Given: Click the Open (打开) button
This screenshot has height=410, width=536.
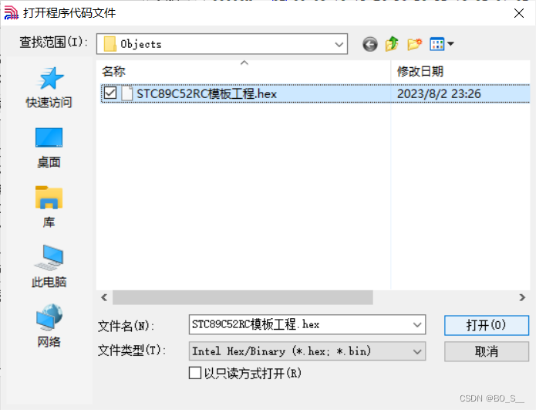Looking at the screenshot, I should pyautogui.click(x=486, y=325).
